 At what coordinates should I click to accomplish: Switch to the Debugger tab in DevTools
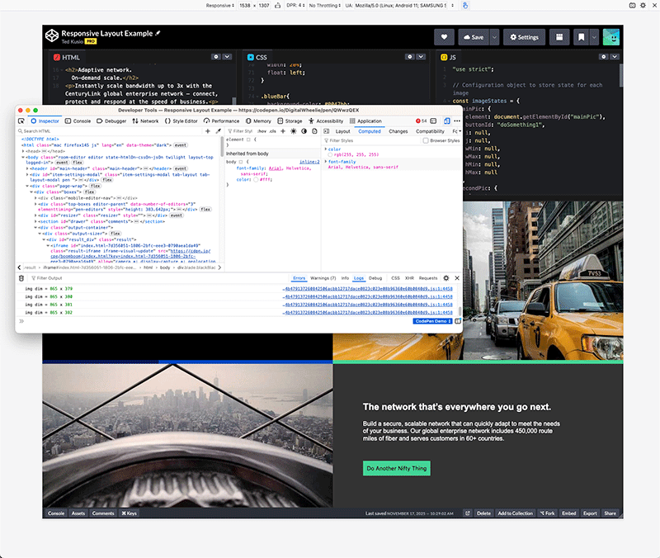click(x=112, y=121)
